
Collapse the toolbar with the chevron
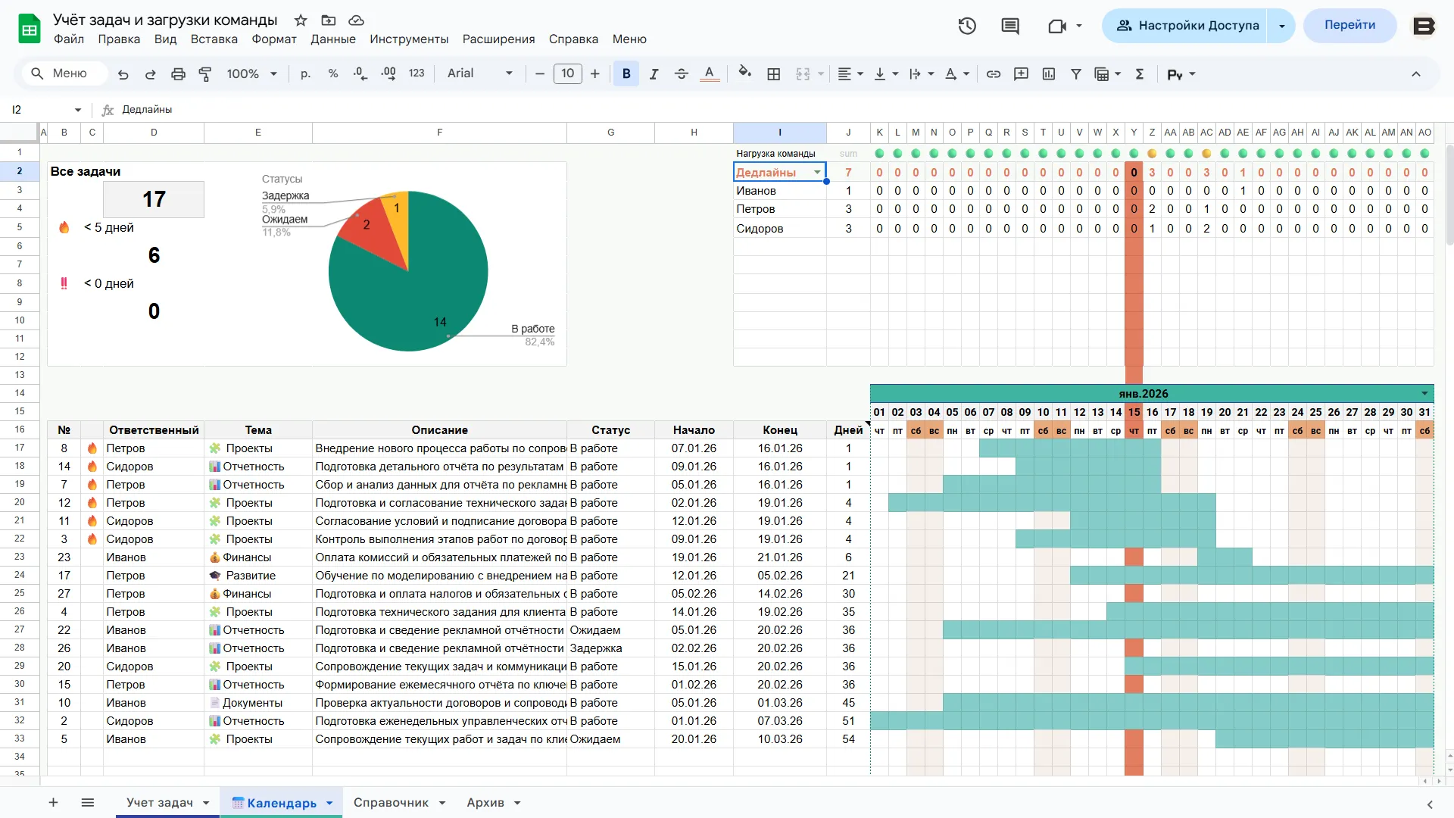[x=1416, y=74]
